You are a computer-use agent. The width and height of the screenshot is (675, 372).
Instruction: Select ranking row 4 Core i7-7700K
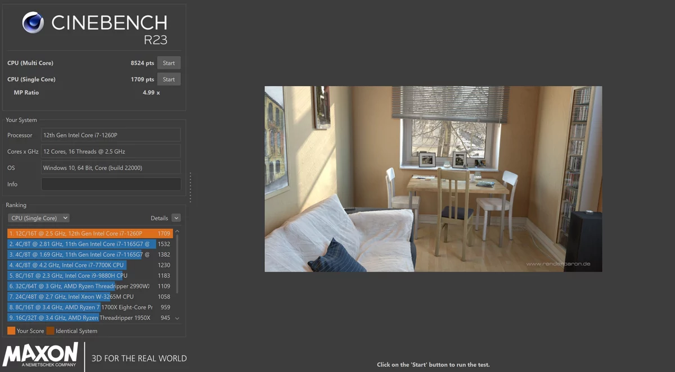click(90, 265)
